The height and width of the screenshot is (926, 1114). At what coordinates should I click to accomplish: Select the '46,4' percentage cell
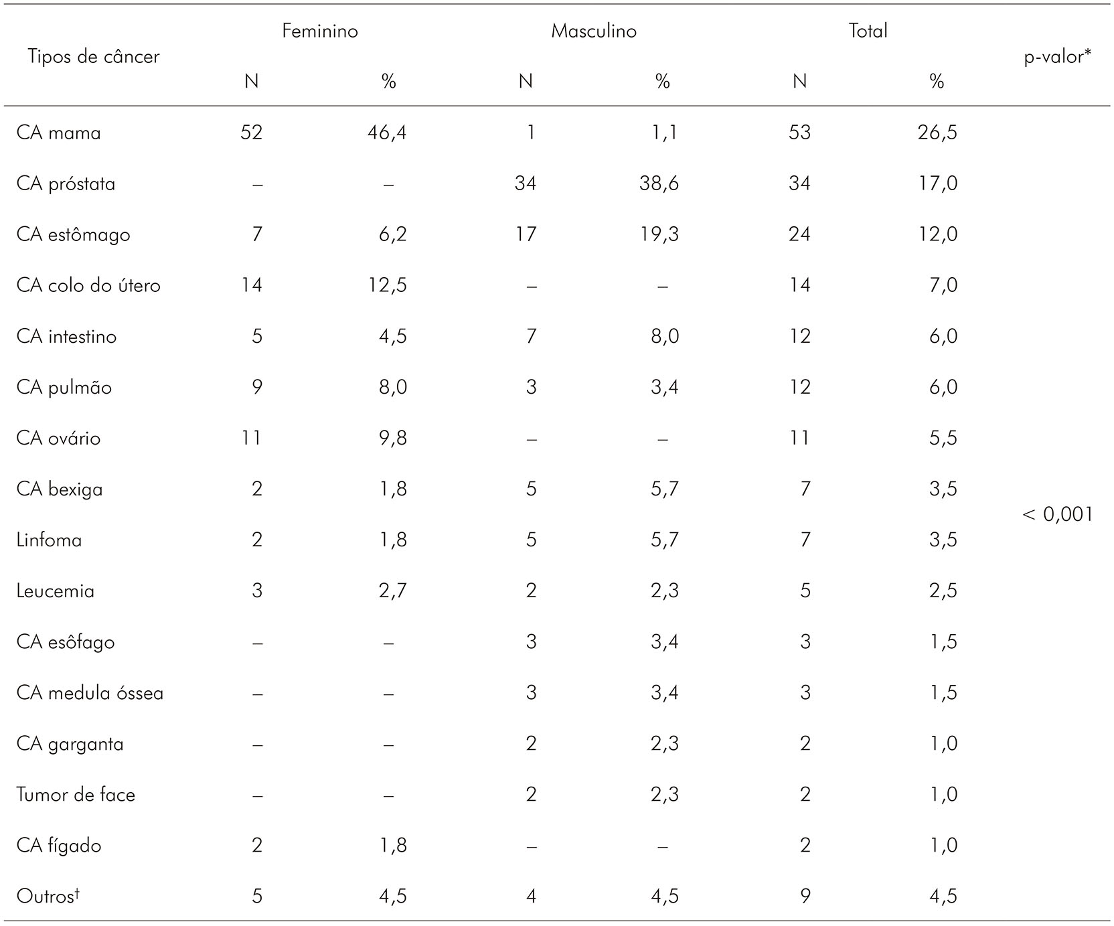[387, 133]
